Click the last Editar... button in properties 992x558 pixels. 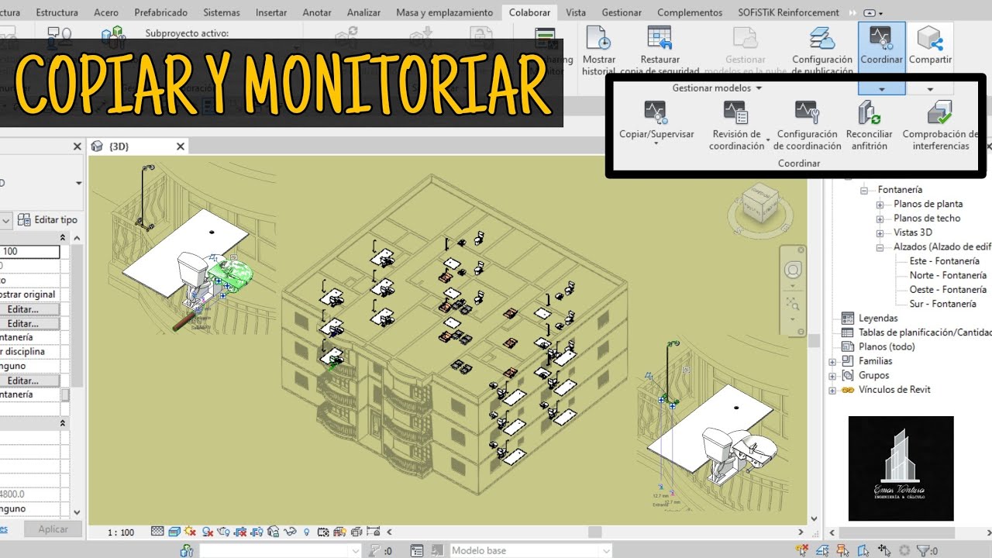pos(29,381)
